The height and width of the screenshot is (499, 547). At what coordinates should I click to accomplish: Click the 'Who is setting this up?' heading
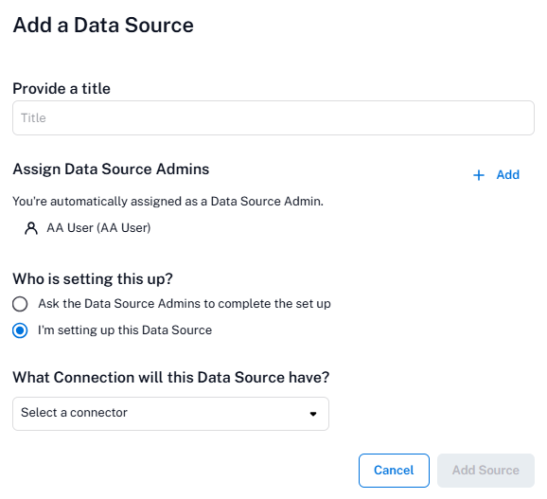pyautogui.click(x=93, y=279)
